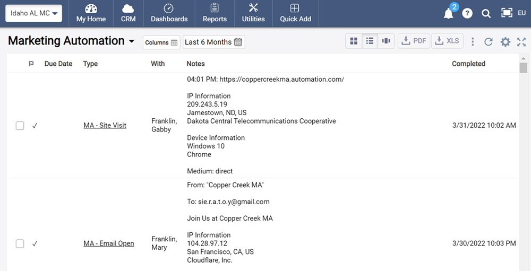Sort by Type column header
Viewport: 531px width, 271px height.
coord(90,64)
